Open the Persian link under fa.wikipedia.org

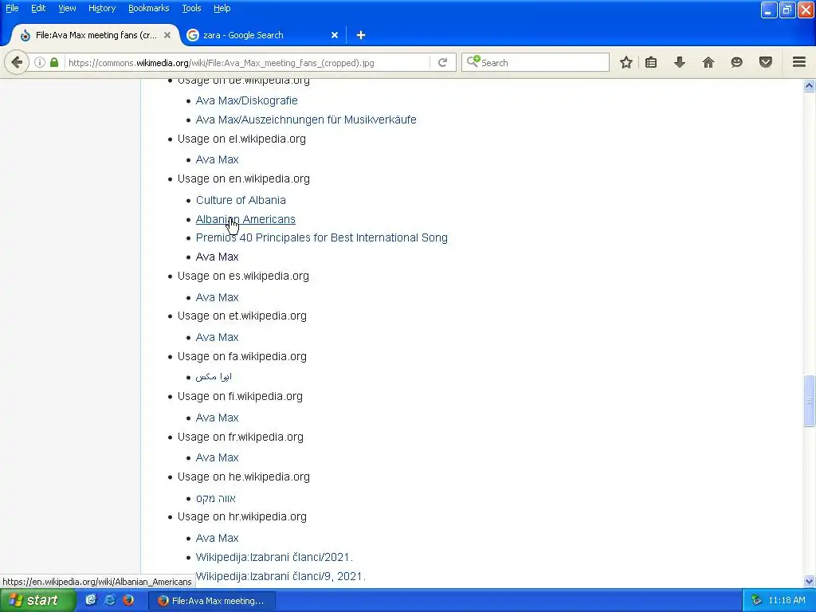[214, 377]
